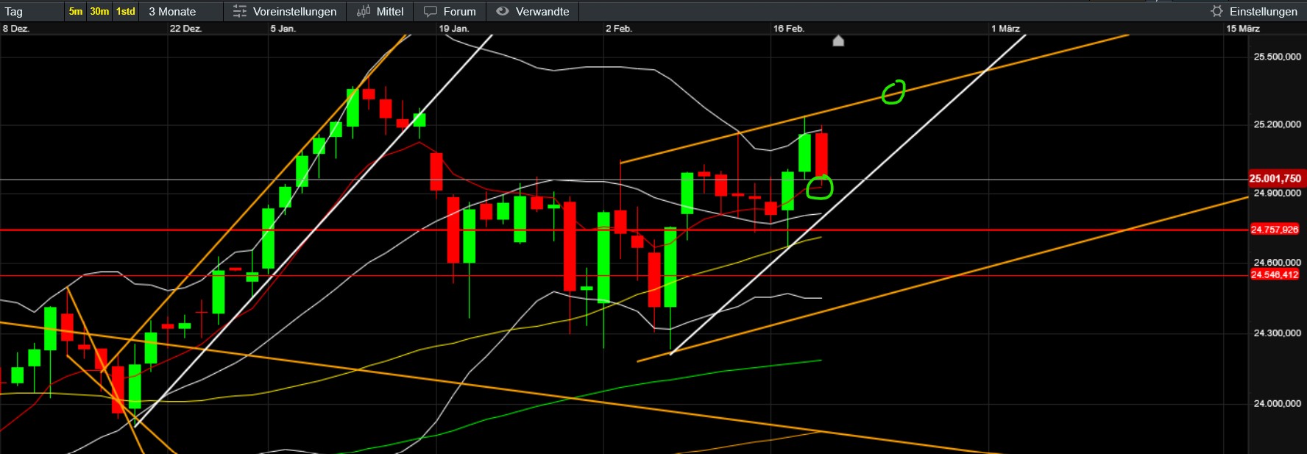Select the red 24.546,412 price level label
The width and height of the screenshot is (1307, 454).
coord(1275,274)
